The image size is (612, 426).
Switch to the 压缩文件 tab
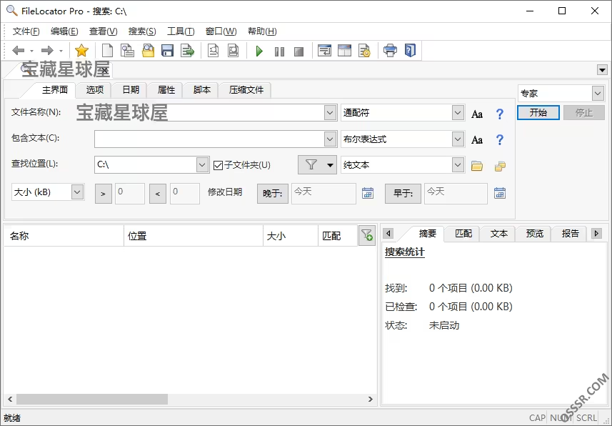coord(246,90)
